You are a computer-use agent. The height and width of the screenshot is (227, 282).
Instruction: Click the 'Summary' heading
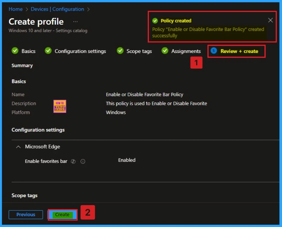coord(22,66)
